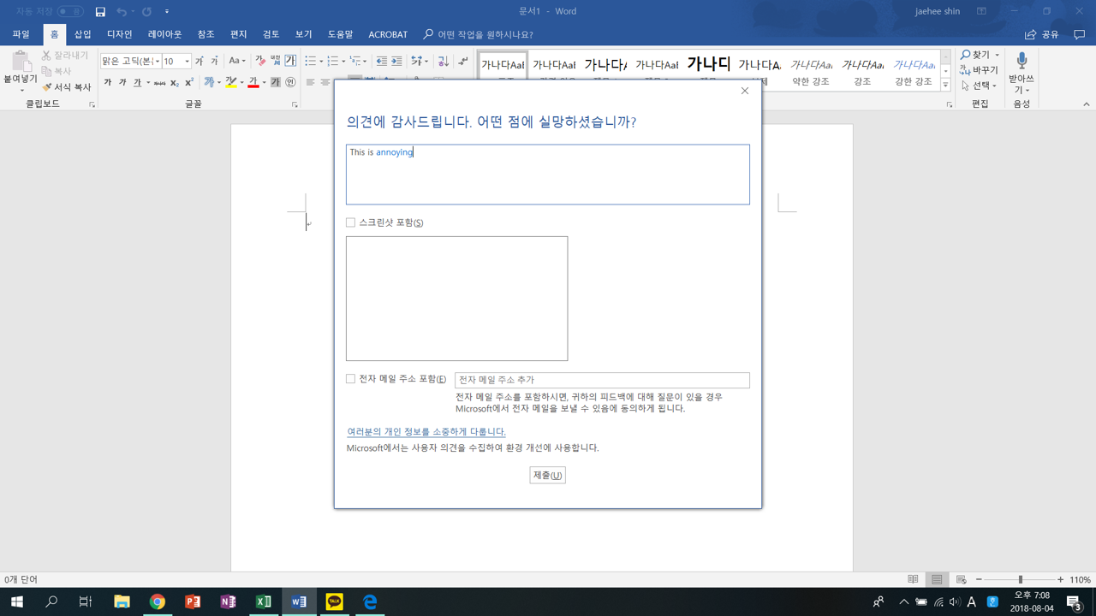Screen dimensions: 1096x616
Task: Expand the bullet list dropdown arrow
Action: 321,62
